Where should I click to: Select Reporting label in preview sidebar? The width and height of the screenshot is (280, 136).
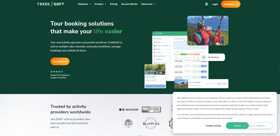[158, 59]
